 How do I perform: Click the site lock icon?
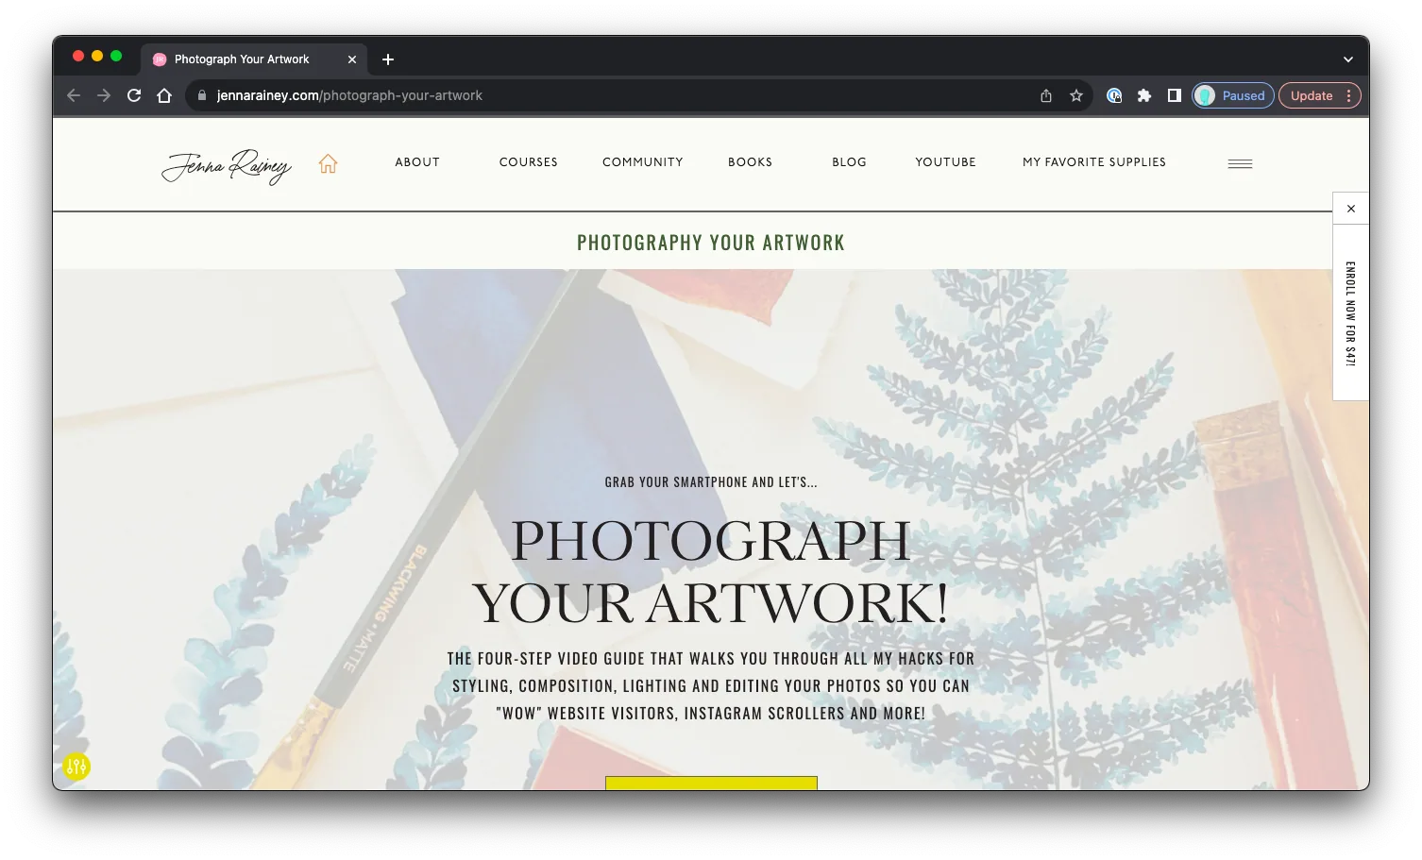click(201, 95)
